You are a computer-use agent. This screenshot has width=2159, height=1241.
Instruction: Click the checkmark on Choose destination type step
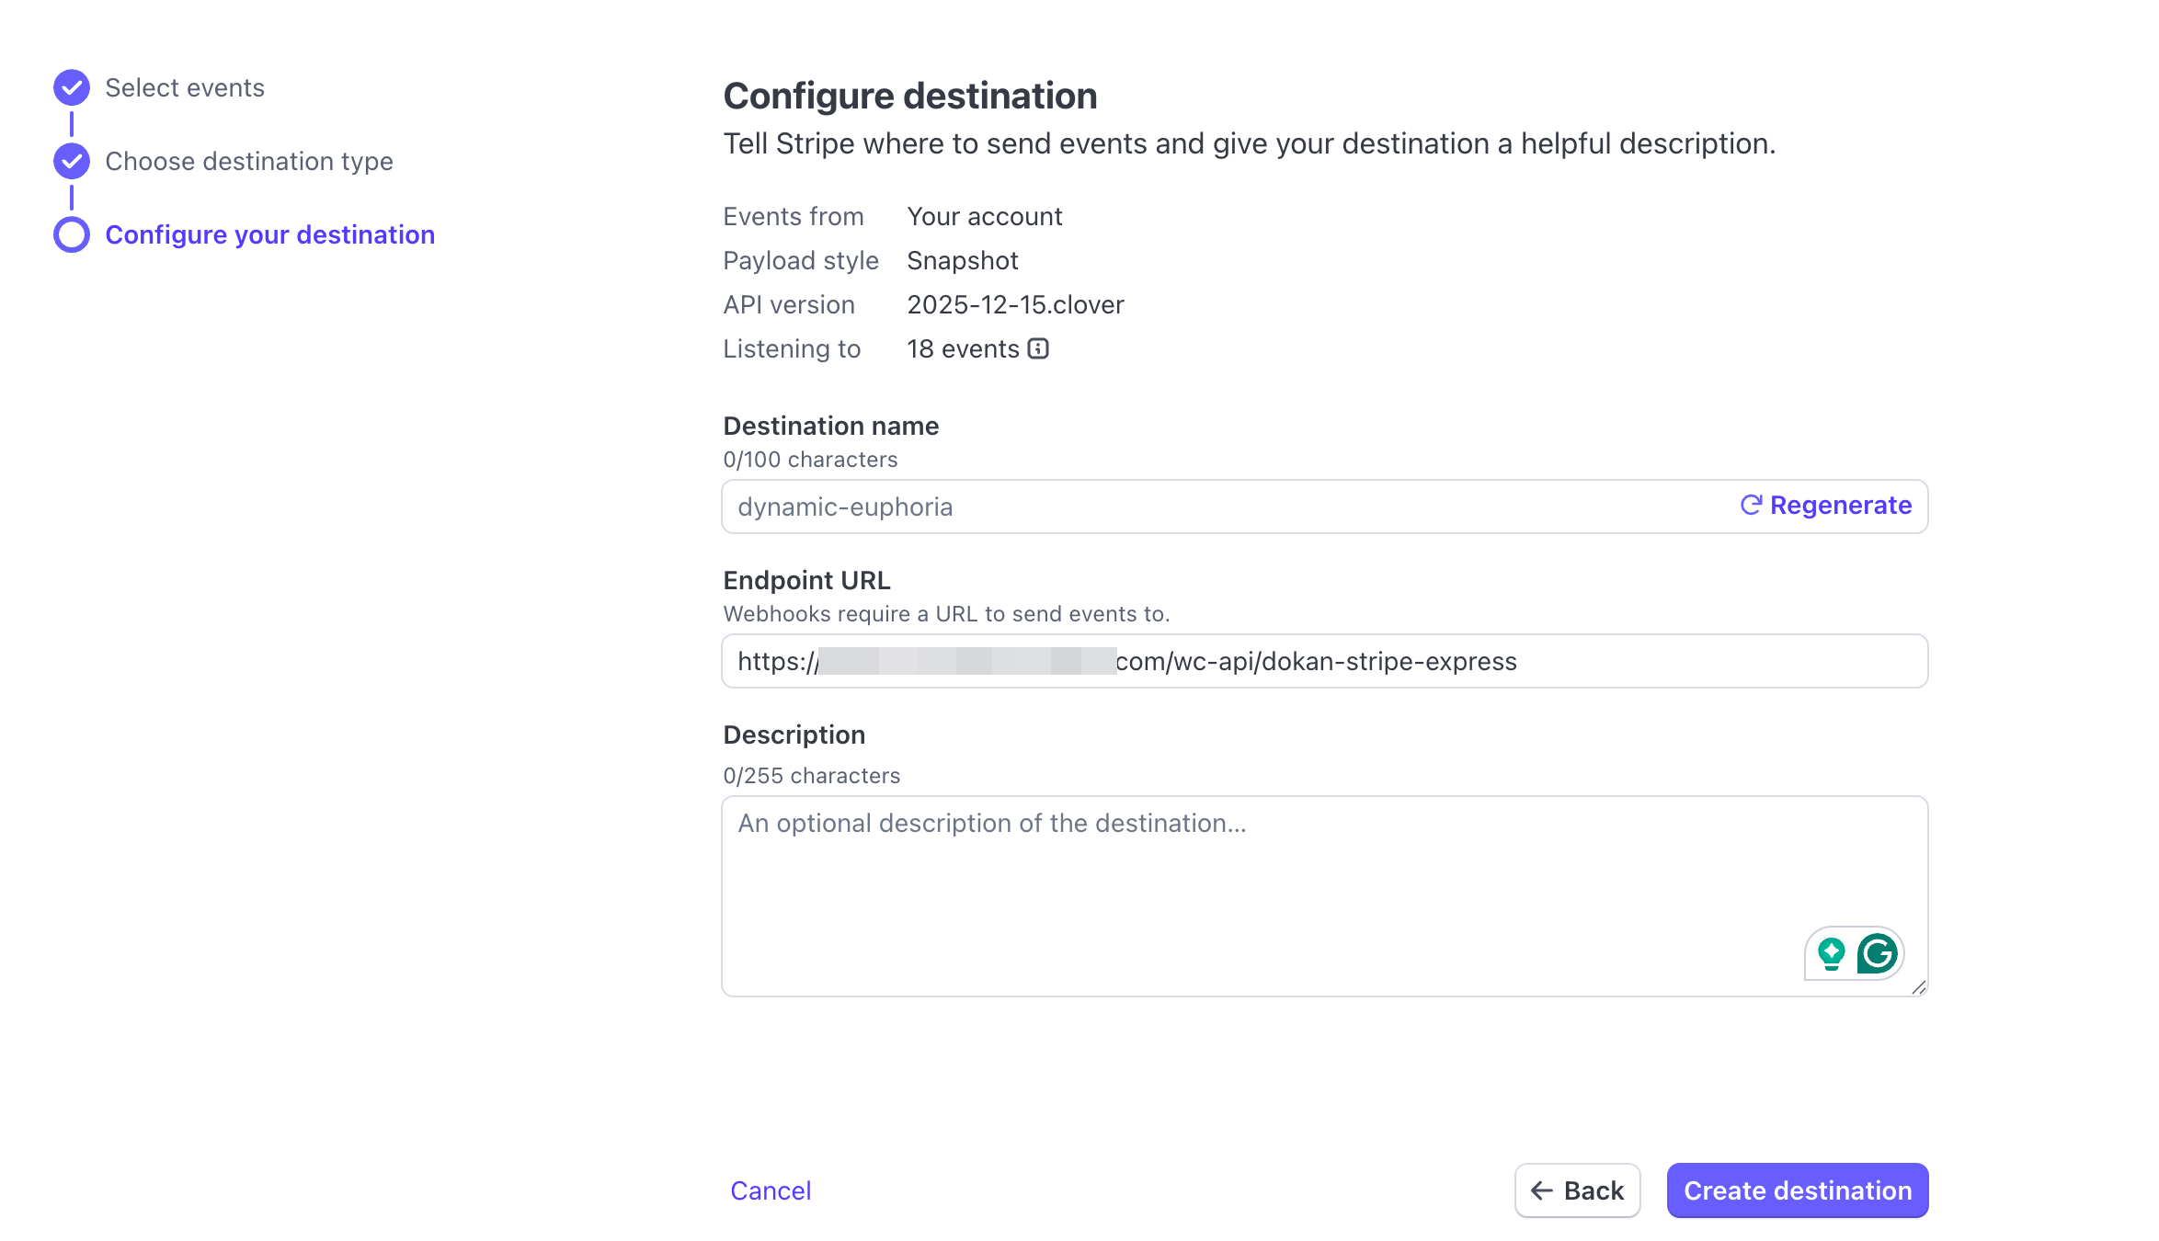coord(71,160)
